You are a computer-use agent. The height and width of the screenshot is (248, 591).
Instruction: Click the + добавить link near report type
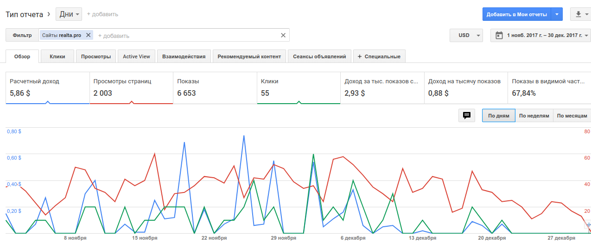(102, 14)
